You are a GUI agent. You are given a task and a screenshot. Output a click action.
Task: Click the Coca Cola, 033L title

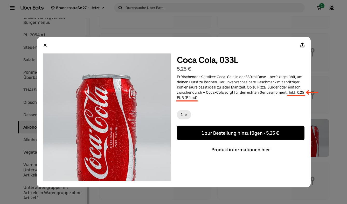click(x=207, y=60)
